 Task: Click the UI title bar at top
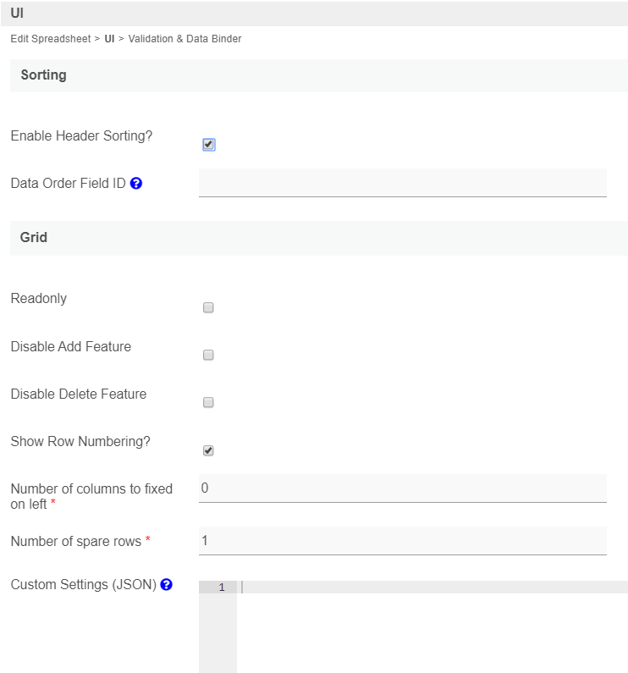click(17, 13)
